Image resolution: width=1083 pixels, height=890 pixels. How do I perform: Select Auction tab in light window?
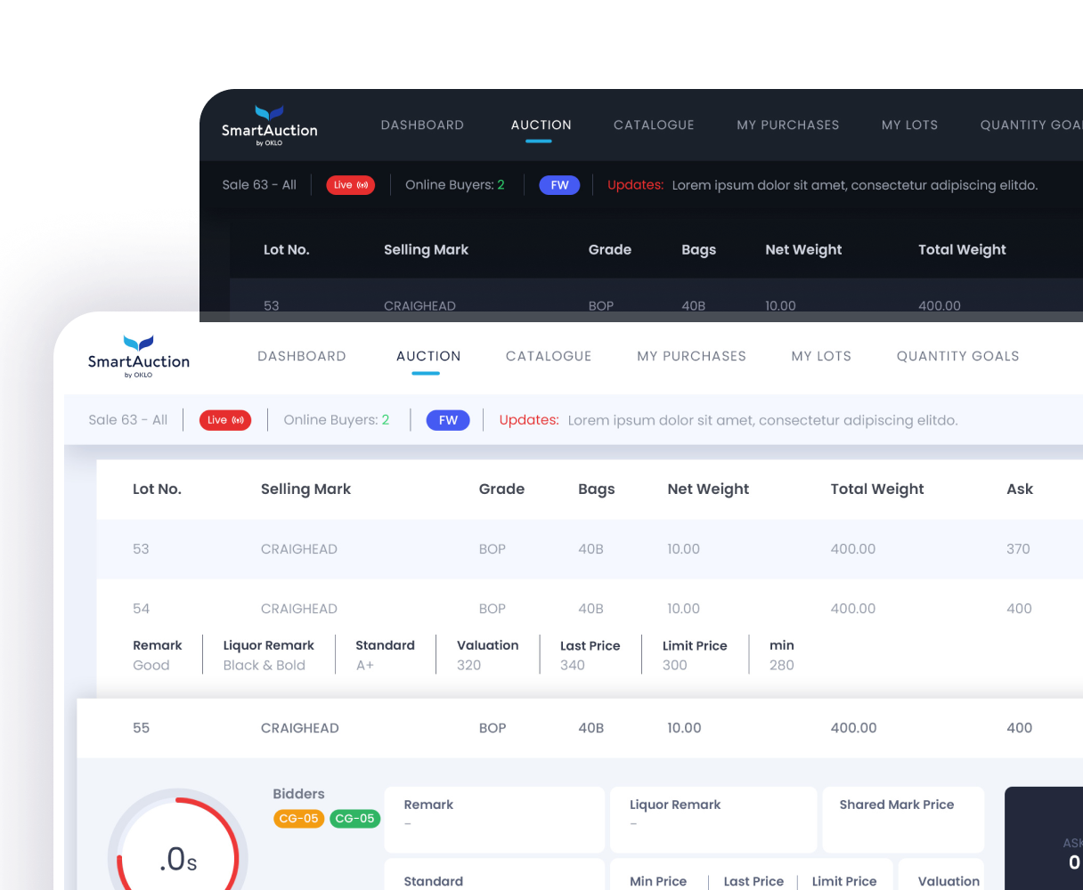click(x=428, y=356)
